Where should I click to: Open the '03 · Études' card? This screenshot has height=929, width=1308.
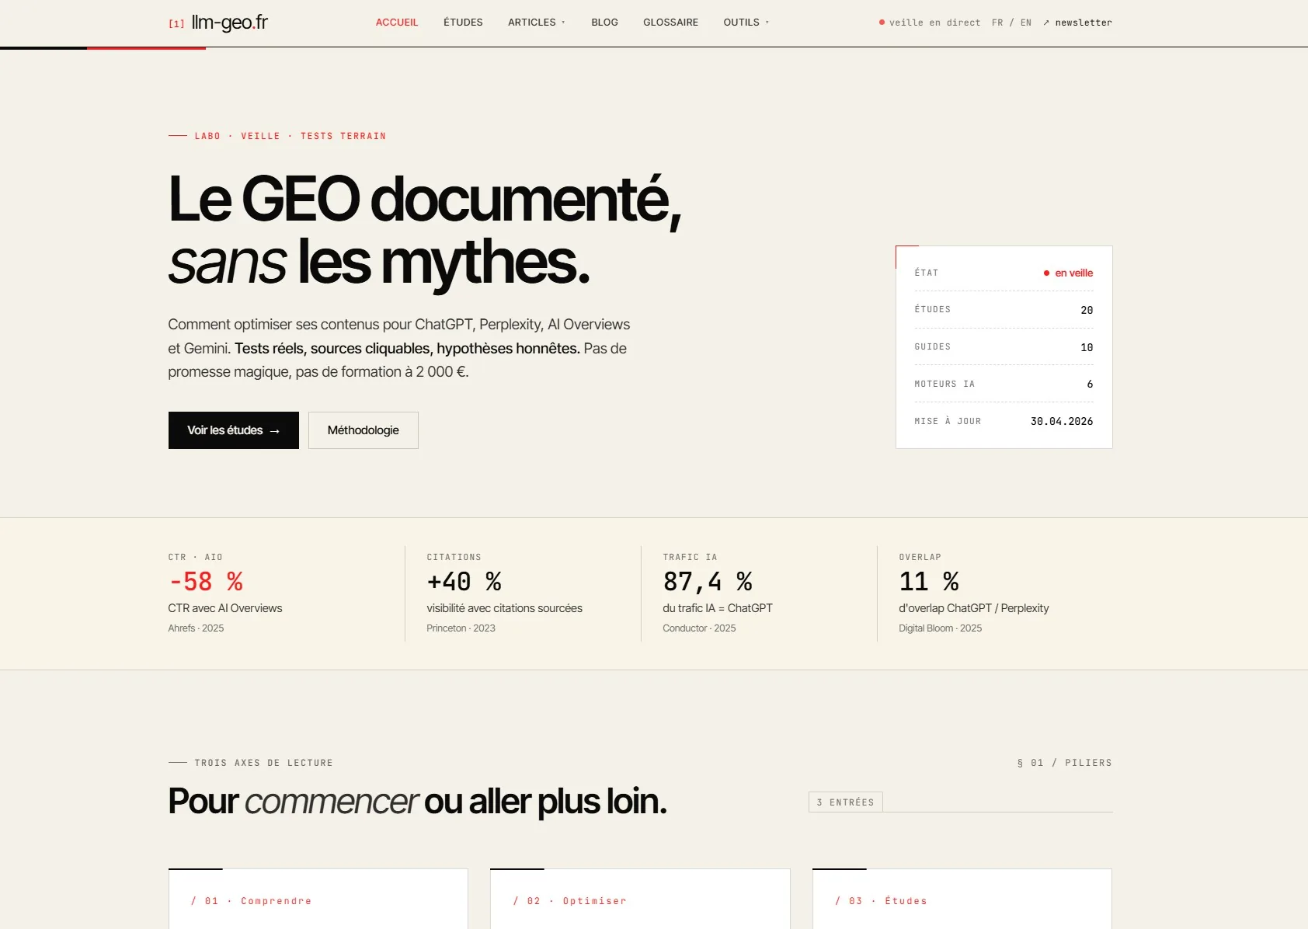[962, 899]
